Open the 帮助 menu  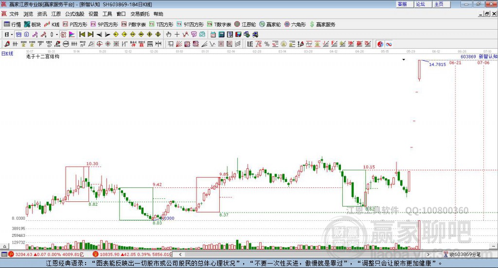(158, 14)
